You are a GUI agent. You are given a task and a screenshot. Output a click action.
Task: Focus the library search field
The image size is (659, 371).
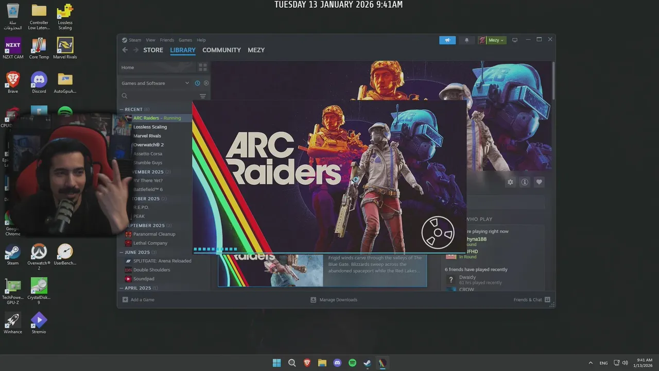[159, 96]
